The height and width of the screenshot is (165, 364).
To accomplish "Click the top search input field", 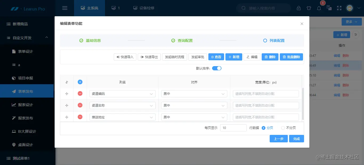I will (x=264, y=8).
